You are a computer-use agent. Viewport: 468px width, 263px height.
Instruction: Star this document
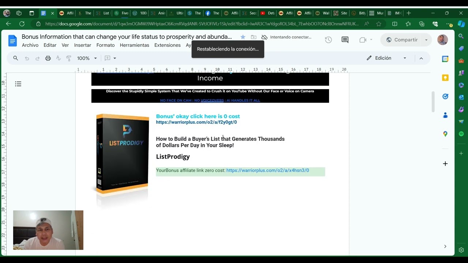pos(243,37)
